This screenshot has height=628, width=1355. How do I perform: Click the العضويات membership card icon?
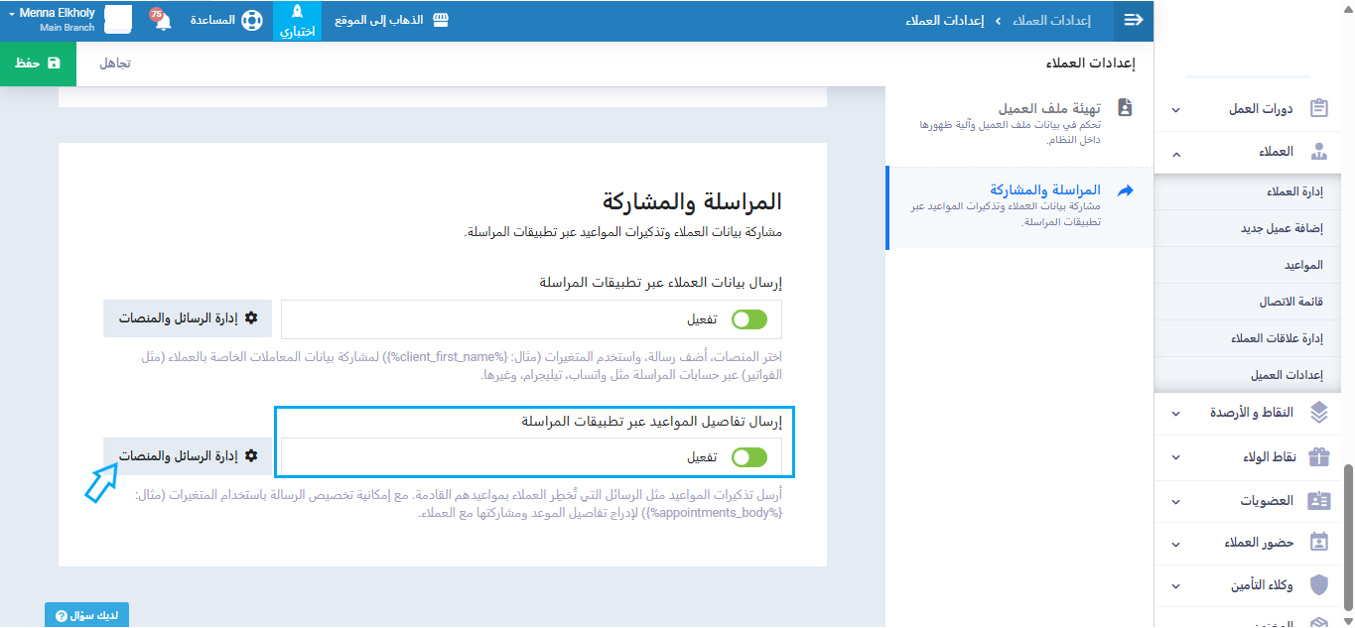point(1318,500)
